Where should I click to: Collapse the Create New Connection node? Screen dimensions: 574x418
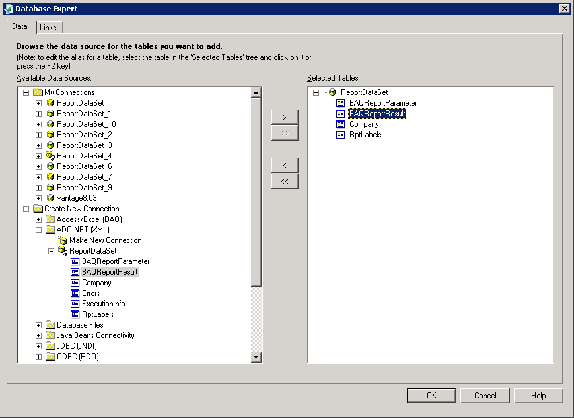[x=26, y=209]
